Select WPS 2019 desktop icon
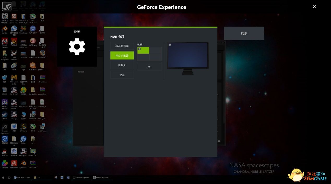This screenshot has height=184, width=331. [x=33, y=30]
